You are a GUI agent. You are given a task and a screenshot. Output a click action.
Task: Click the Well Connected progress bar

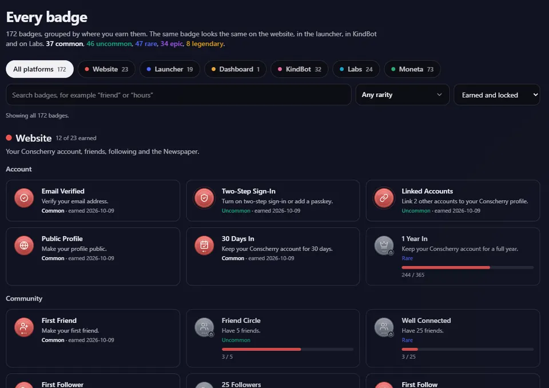[x=467, y=349]
